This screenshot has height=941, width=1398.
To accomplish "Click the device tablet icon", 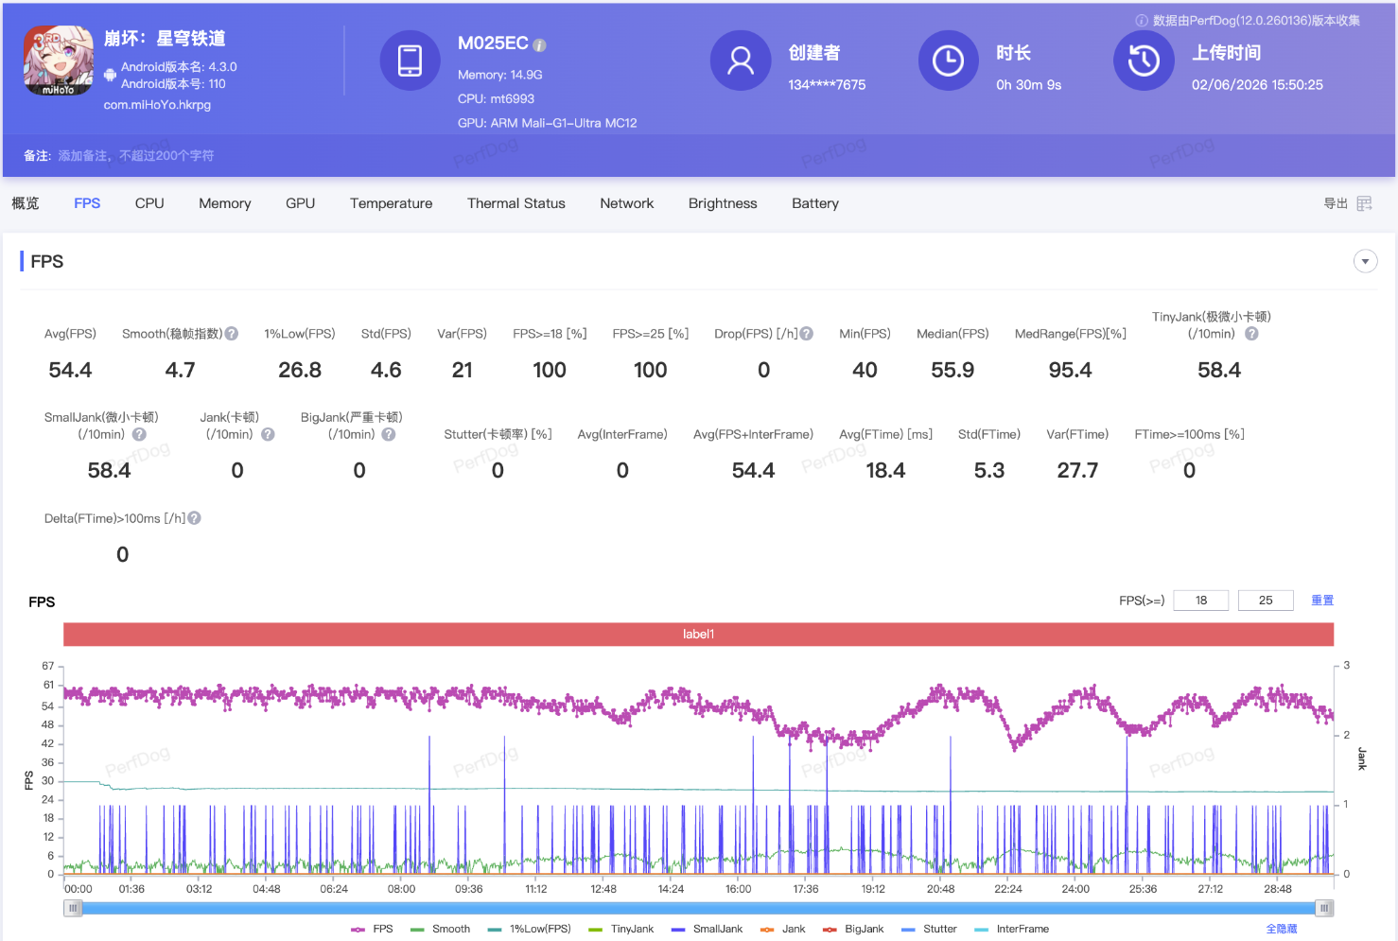I will point(410,61).
